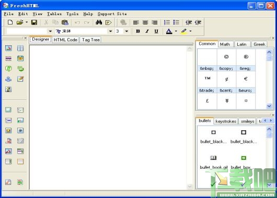Toggle italic formatting
Image resolution: width=277 pixels, height=198 pixels.
[147, 31]
